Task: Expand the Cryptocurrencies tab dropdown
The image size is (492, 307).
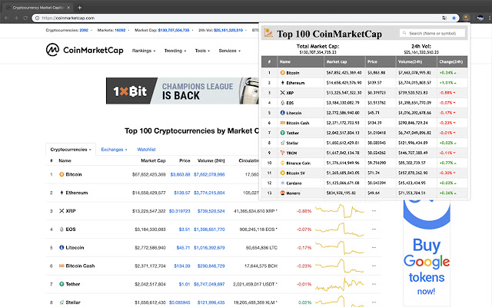Action: pos(71,150)
